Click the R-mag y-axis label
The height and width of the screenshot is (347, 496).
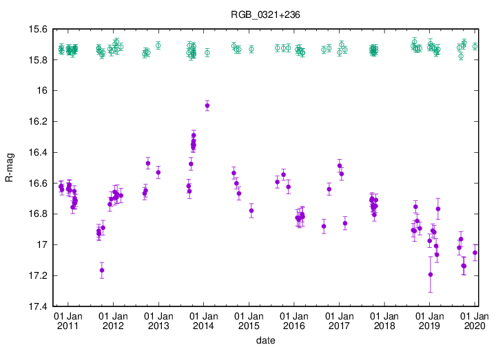(x=9, y=168)
